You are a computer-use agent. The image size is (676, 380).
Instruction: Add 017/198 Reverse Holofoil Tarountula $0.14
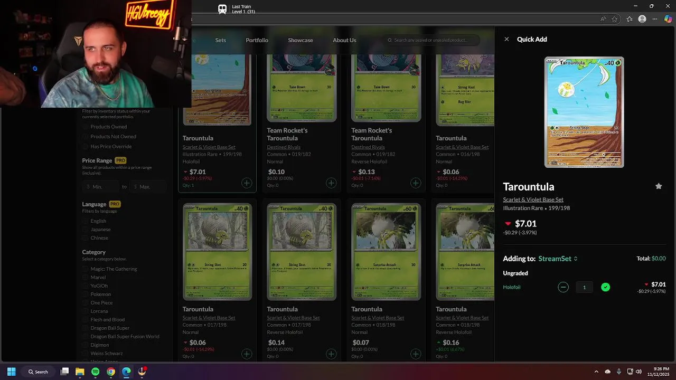[331, 354]
